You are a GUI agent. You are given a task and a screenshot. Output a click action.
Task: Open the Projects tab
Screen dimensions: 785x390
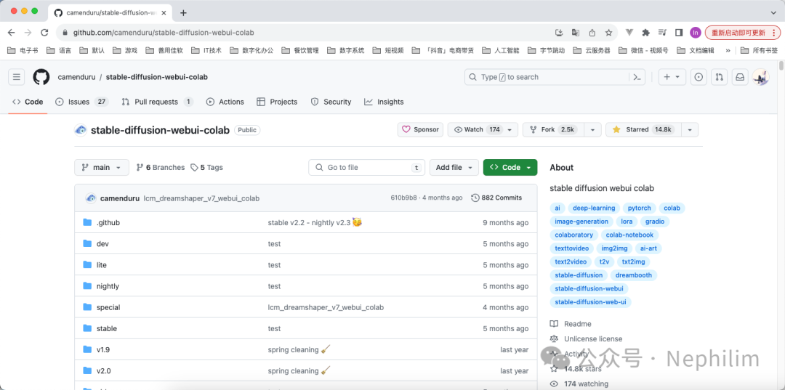277,102
